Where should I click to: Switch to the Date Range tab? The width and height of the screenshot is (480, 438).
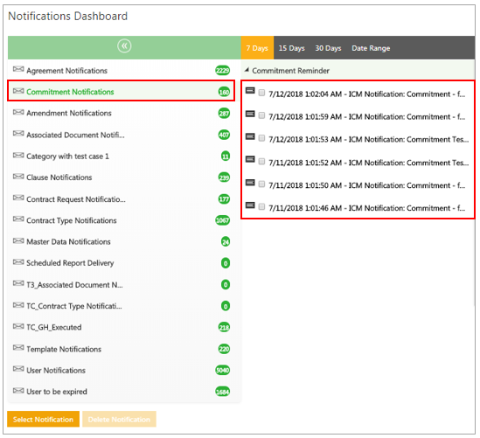(371, 48)
